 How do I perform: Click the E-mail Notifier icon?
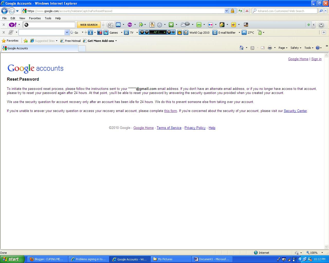coord(215,32)
